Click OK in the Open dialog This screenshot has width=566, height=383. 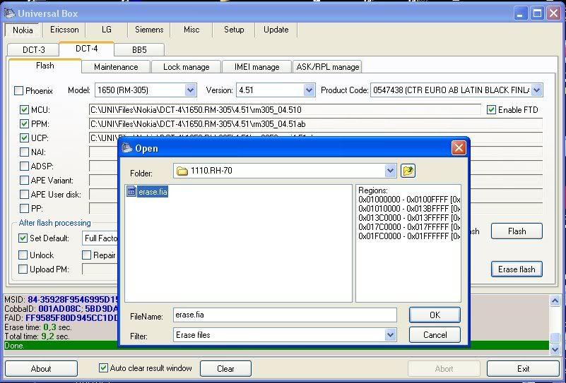coord(435,315)
